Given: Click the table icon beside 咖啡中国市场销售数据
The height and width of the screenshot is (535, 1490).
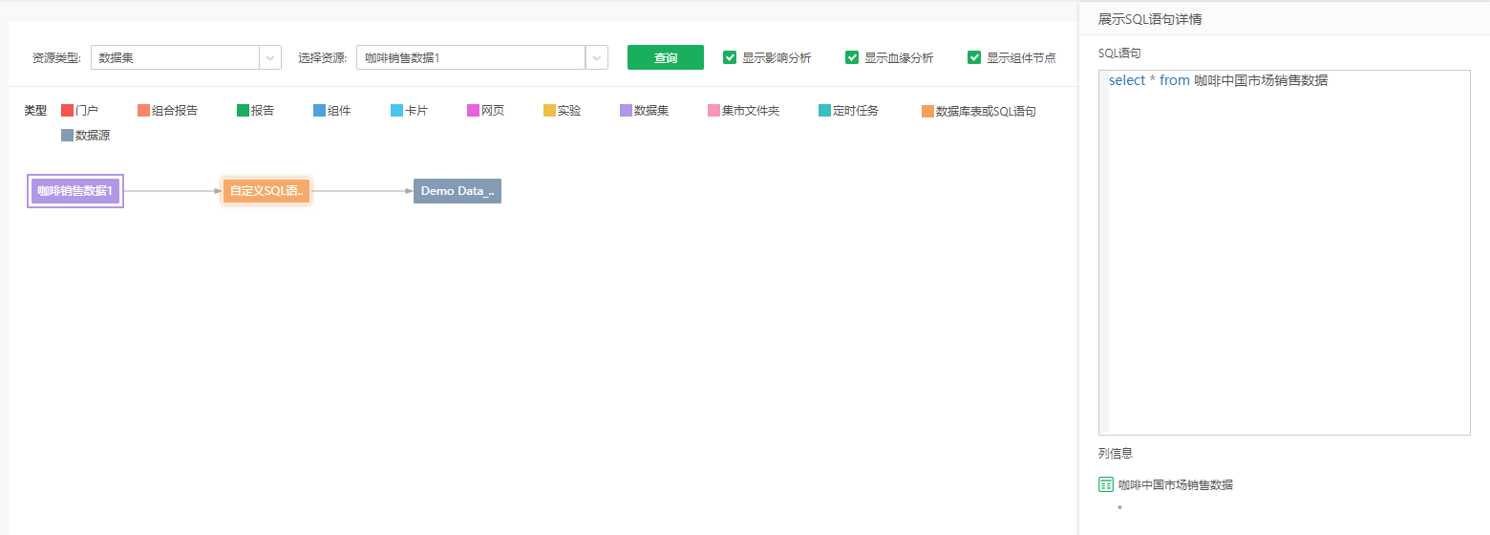Looking at the screenshot, I should 1106,484.
